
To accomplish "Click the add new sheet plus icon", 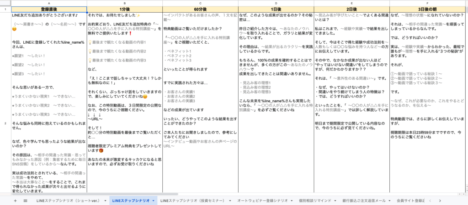I will pos(15,200).
